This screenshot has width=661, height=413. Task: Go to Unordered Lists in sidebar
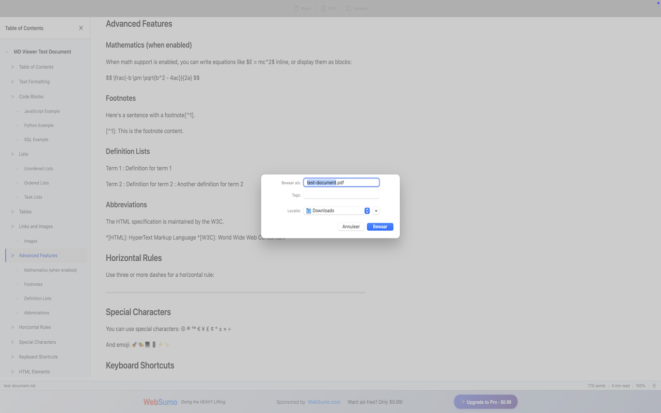click(x=39, y=168)
